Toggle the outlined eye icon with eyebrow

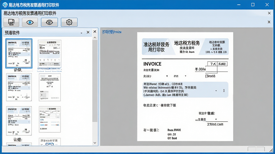pyautogui.click(x=49, y=22)
